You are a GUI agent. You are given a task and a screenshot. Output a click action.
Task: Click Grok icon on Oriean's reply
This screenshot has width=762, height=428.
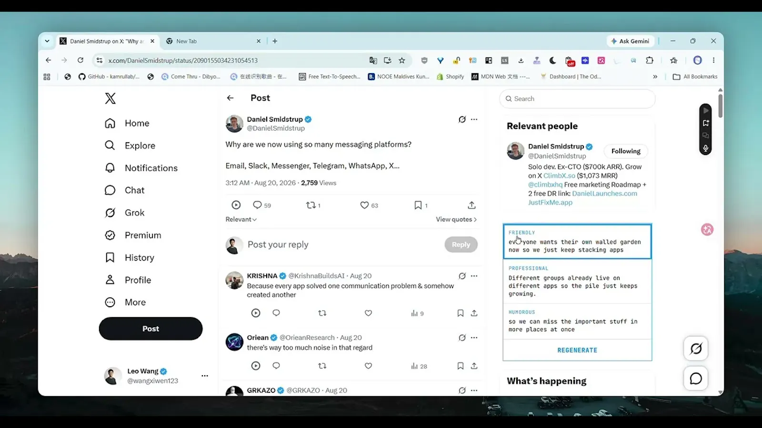point(462,338)
